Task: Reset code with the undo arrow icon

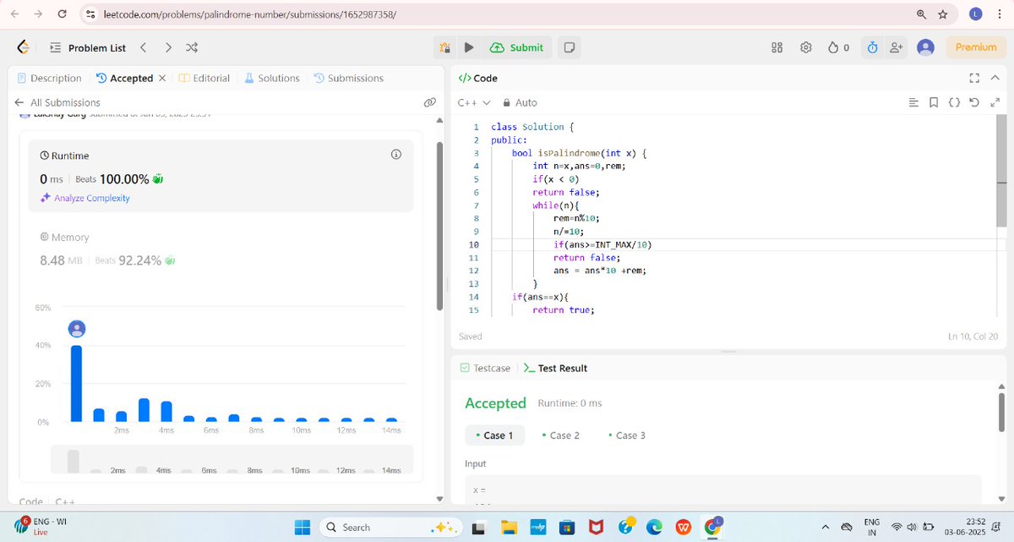Action: 974,102
